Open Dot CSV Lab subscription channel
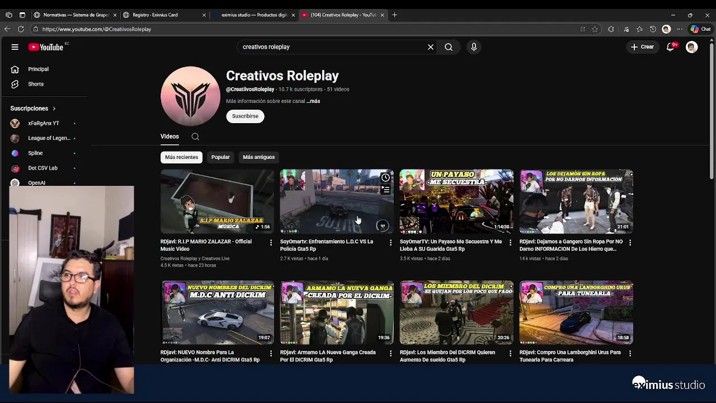The width and height of the screenshot is (716, 403). coord(44,168)
